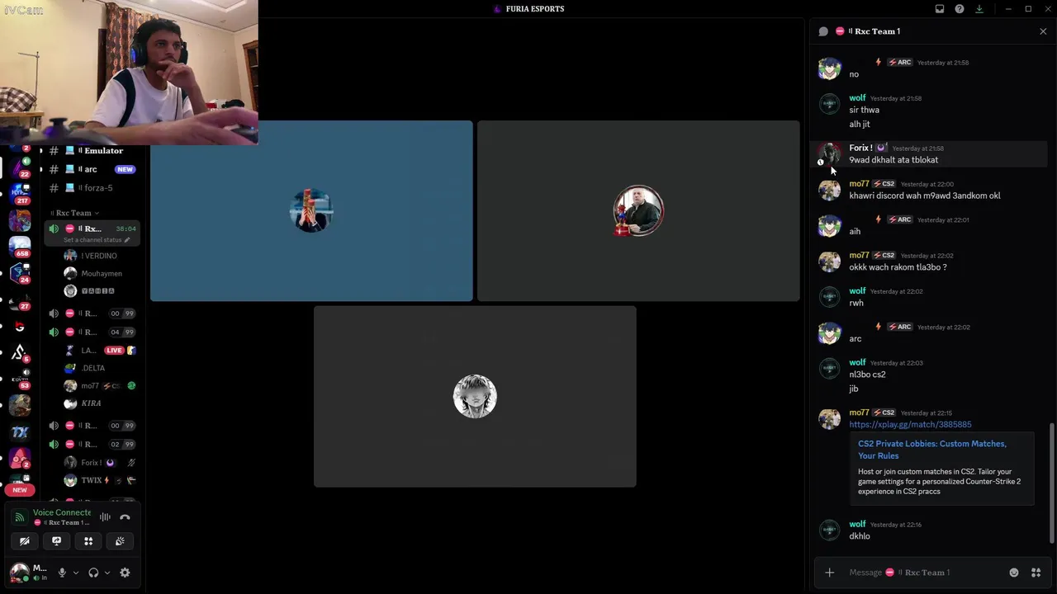This screenshot has width=1057, height=594.
Task: Click own user avatar in bottom panel
Action: pyautogui.click(x=18, y=572)
